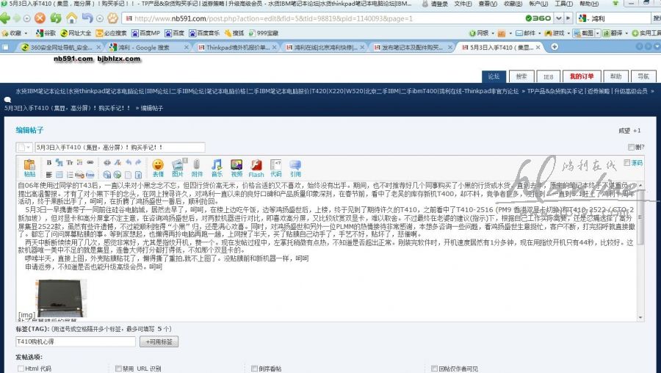Click the shirt skin icon in title bar
Viewport: 661px width, 373px height.
tap(615, 4)
